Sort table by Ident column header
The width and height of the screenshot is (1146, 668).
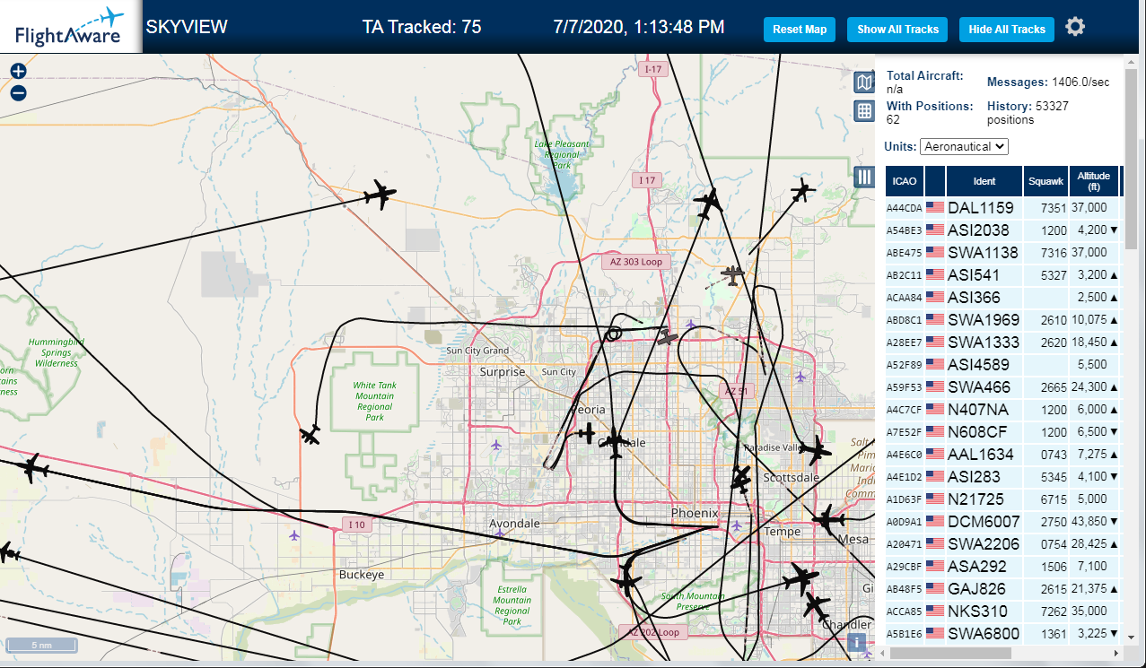tap(984, 181)
